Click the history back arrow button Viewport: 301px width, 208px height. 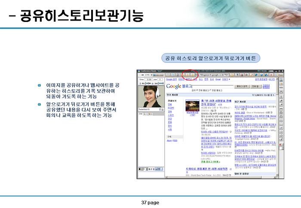(187, 75)
